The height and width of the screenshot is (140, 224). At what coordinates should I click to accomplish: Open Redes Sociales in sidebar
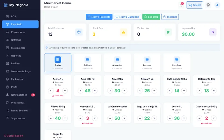point(20,110)
